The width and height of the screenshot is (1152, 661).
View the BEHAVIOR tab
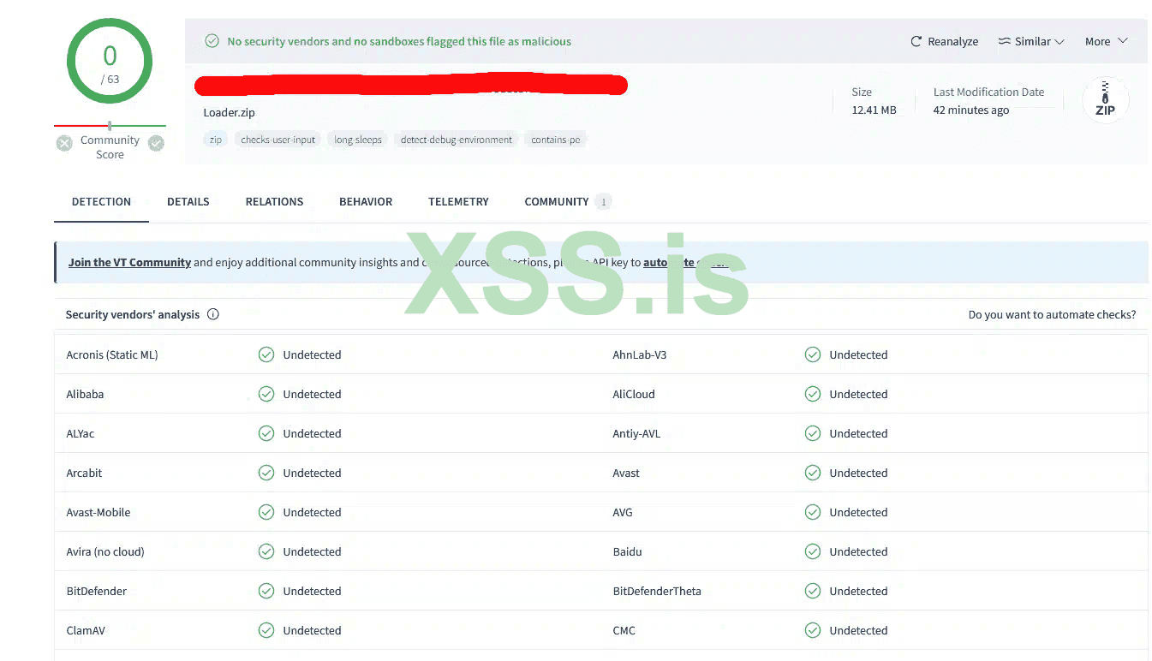(x=366, y=202)
